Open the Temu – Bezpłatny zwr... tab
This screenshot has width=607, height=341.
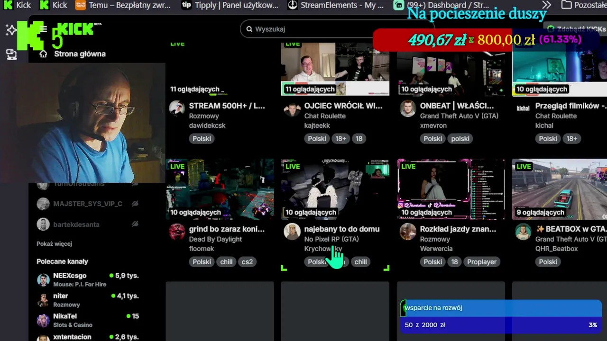[123, 5]
